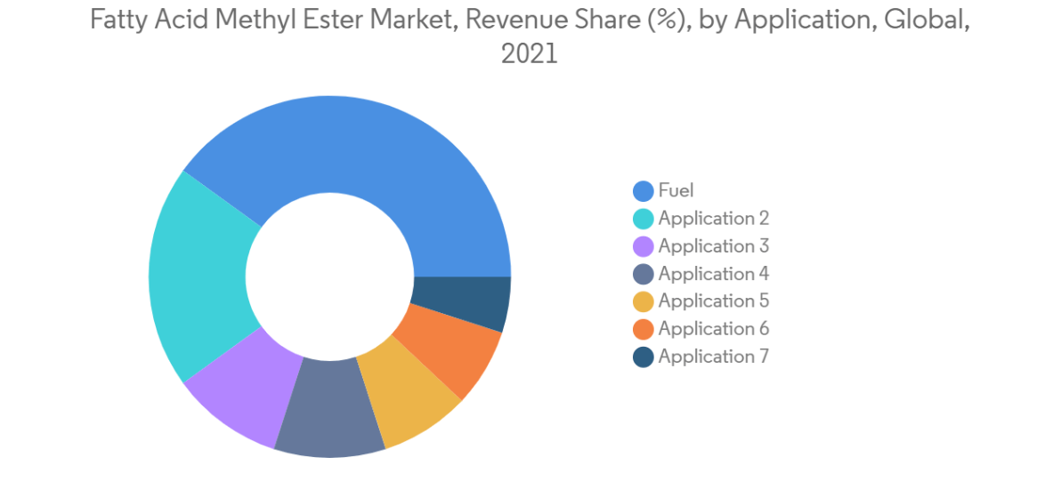
Task: Select the Application 5 legend label
Action: tap(714, 301)
